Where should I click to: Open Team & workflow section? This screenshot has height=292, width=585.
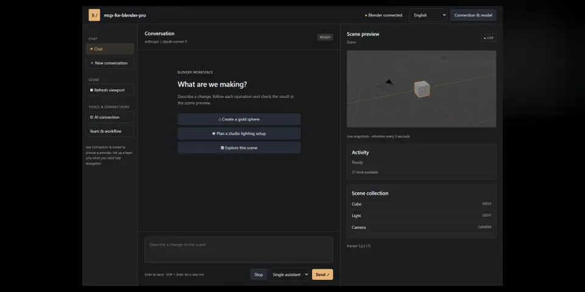pos(110,131)
